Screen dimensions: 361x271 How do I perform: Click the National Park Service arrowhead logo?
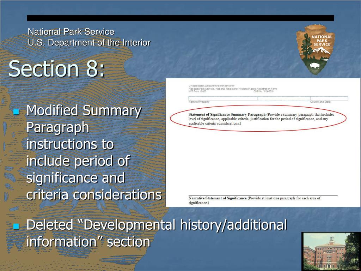click(x=315, y=49)
